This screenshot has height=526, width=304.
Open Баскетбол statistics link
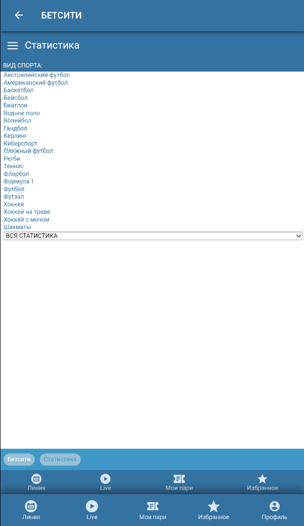tap(19, 90)
